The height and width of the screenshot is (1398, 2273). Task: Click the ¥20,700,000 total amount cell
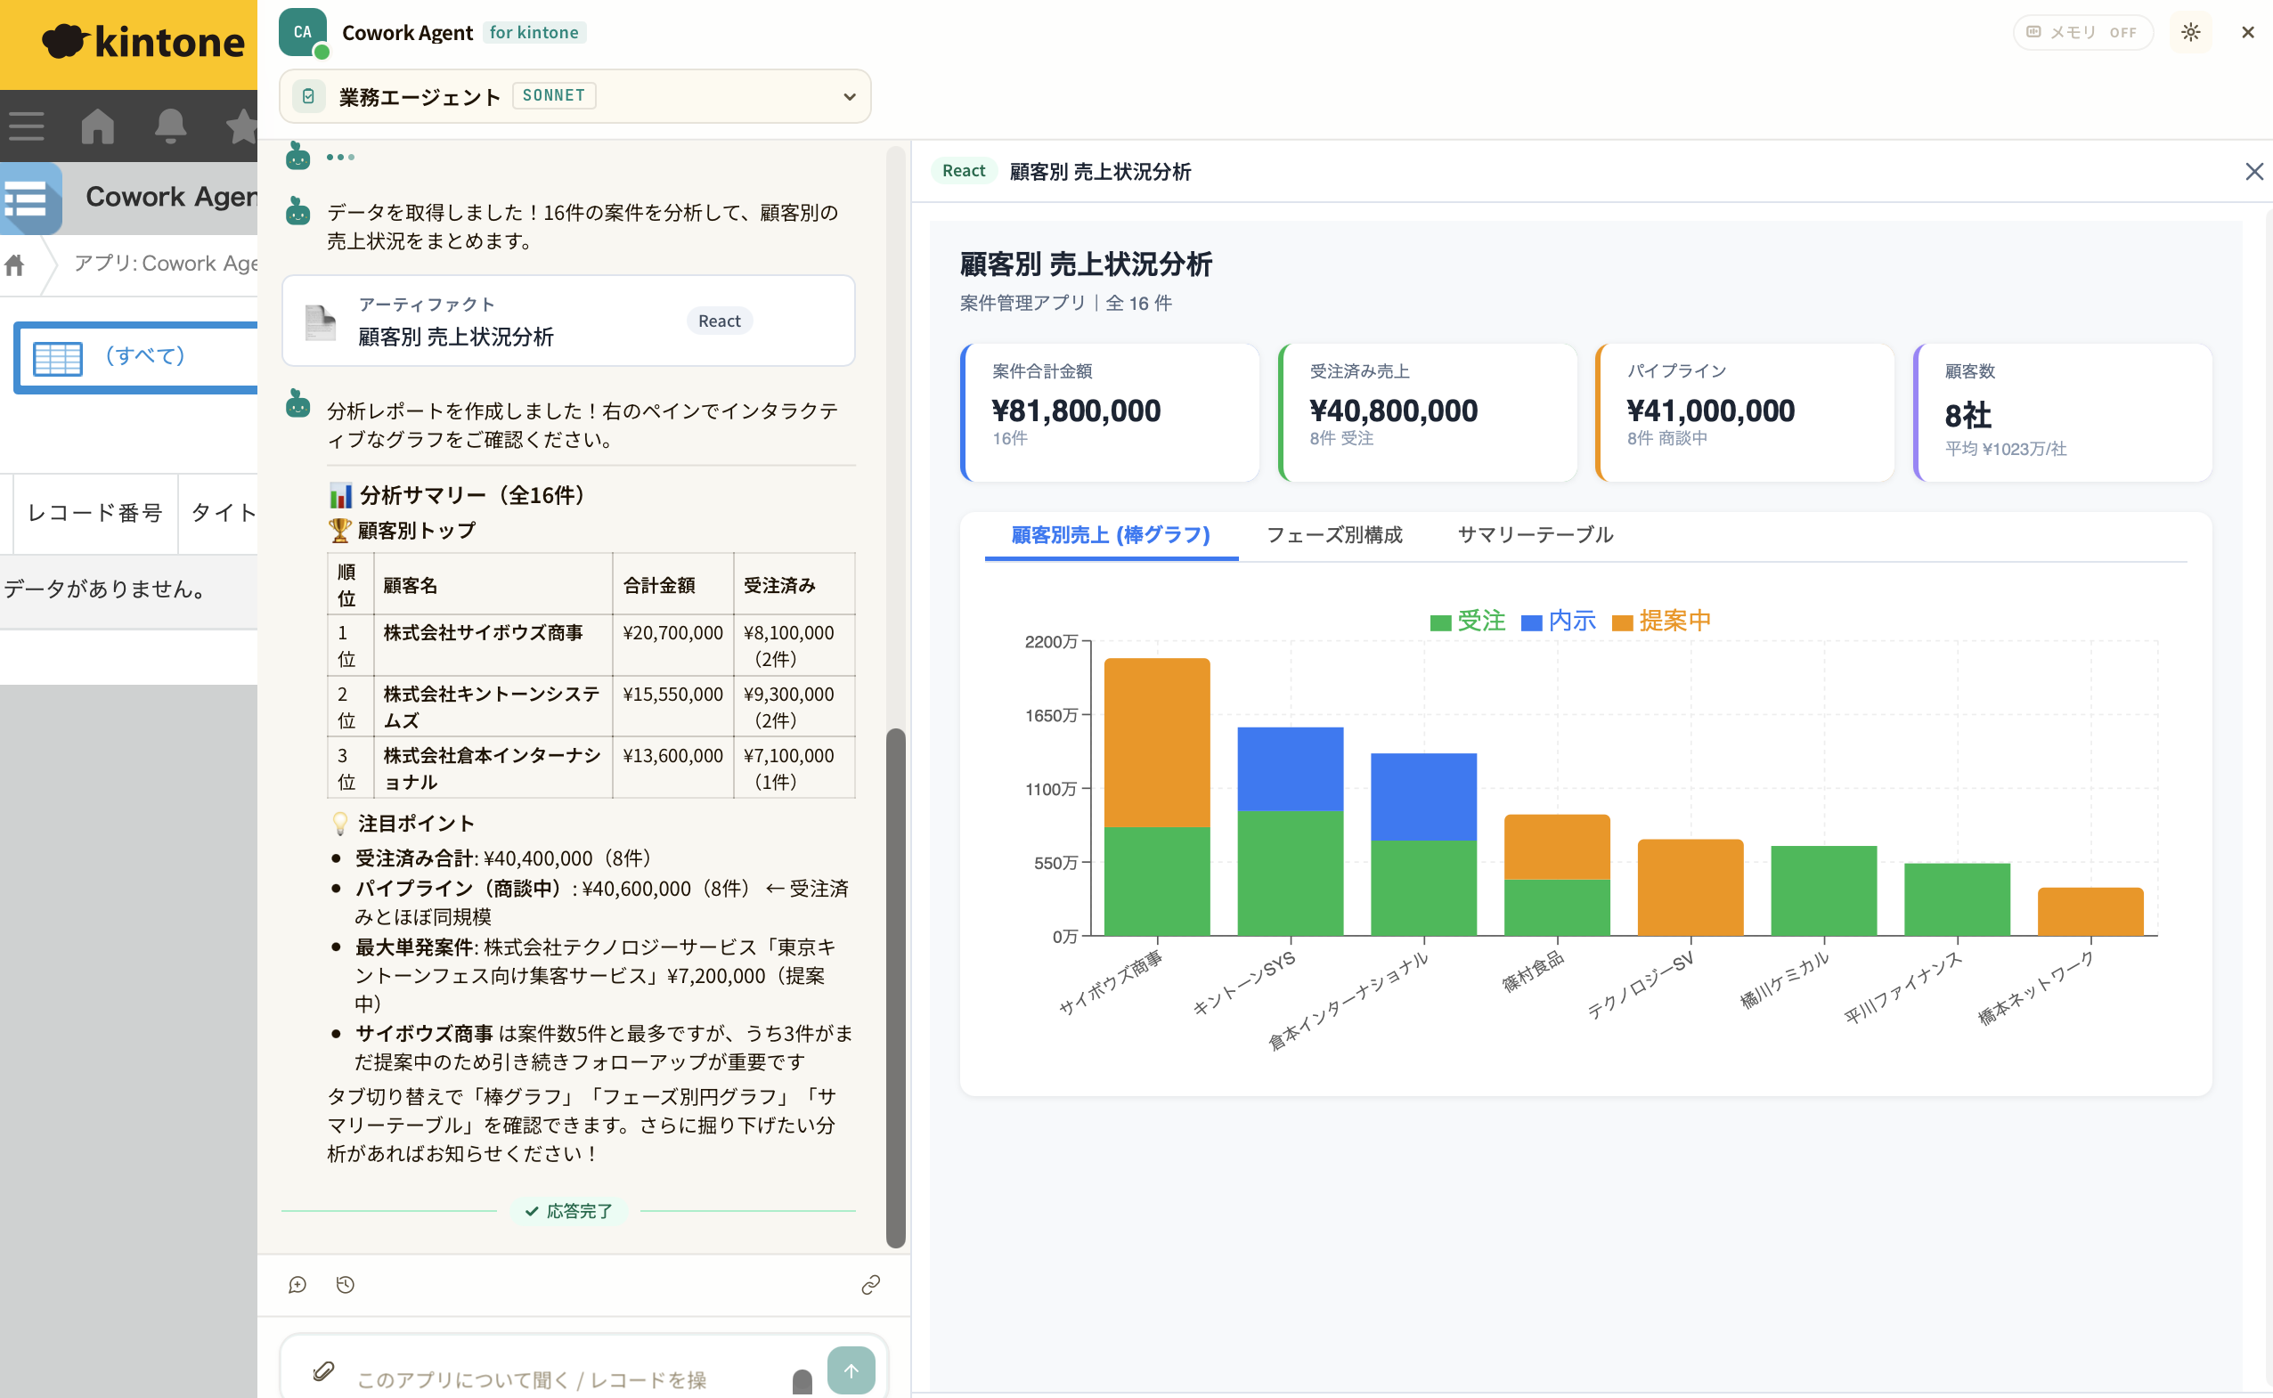672,646
